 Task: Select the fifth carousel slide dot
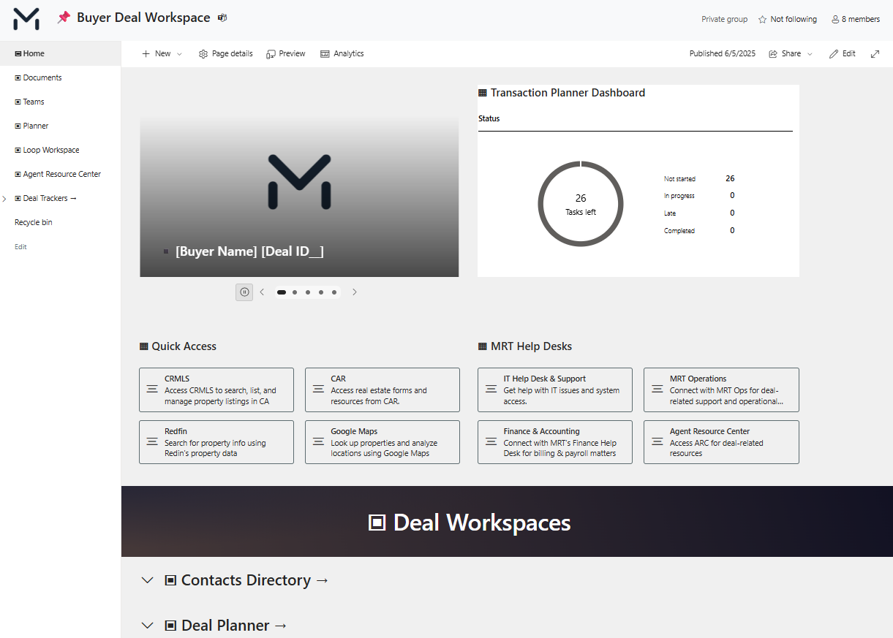click(334, 292)
